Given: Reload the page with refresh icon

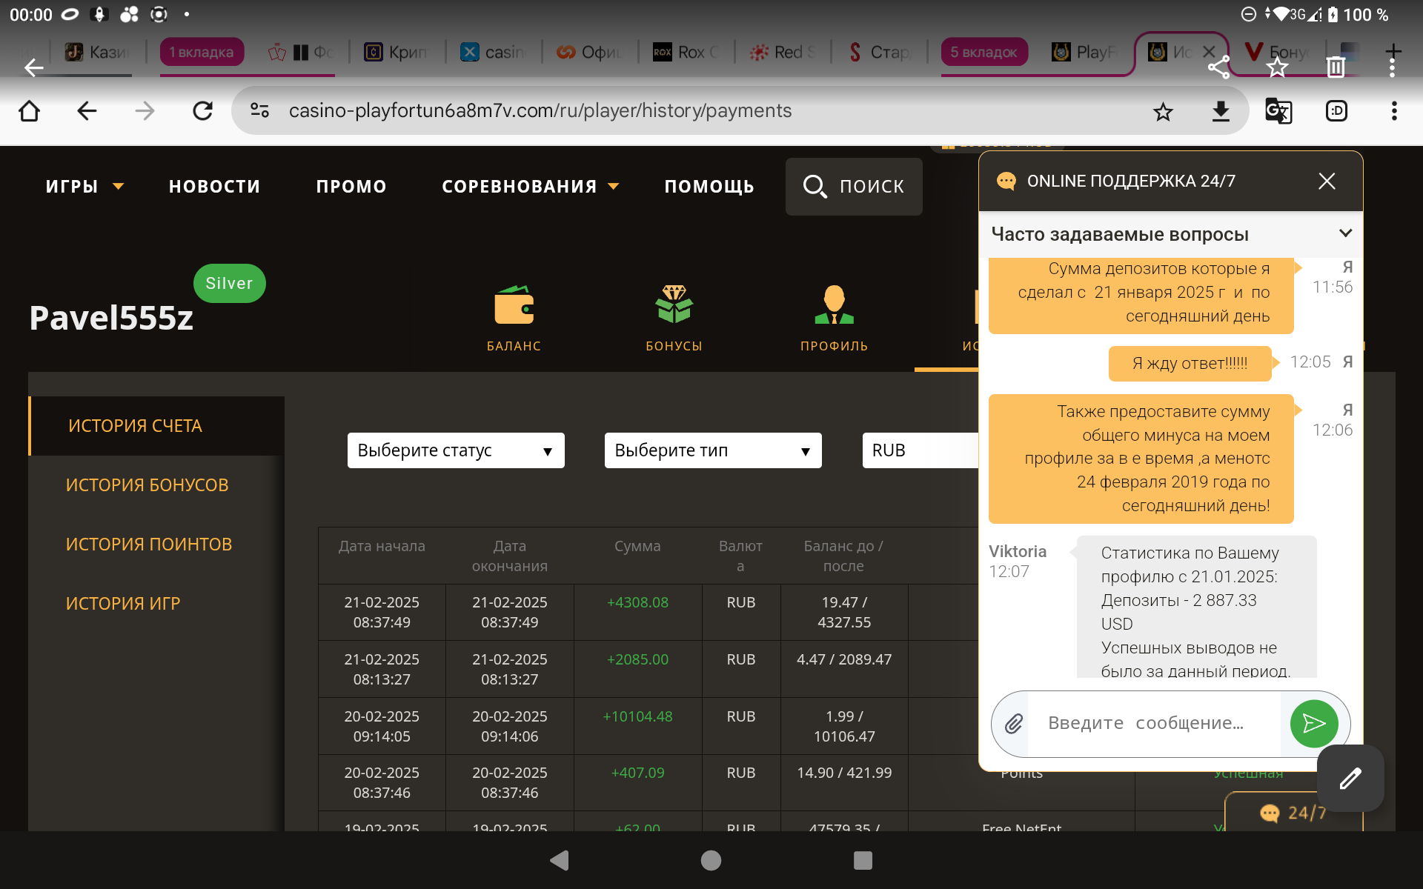Looking at the screenshot, I should pos(202,111).
